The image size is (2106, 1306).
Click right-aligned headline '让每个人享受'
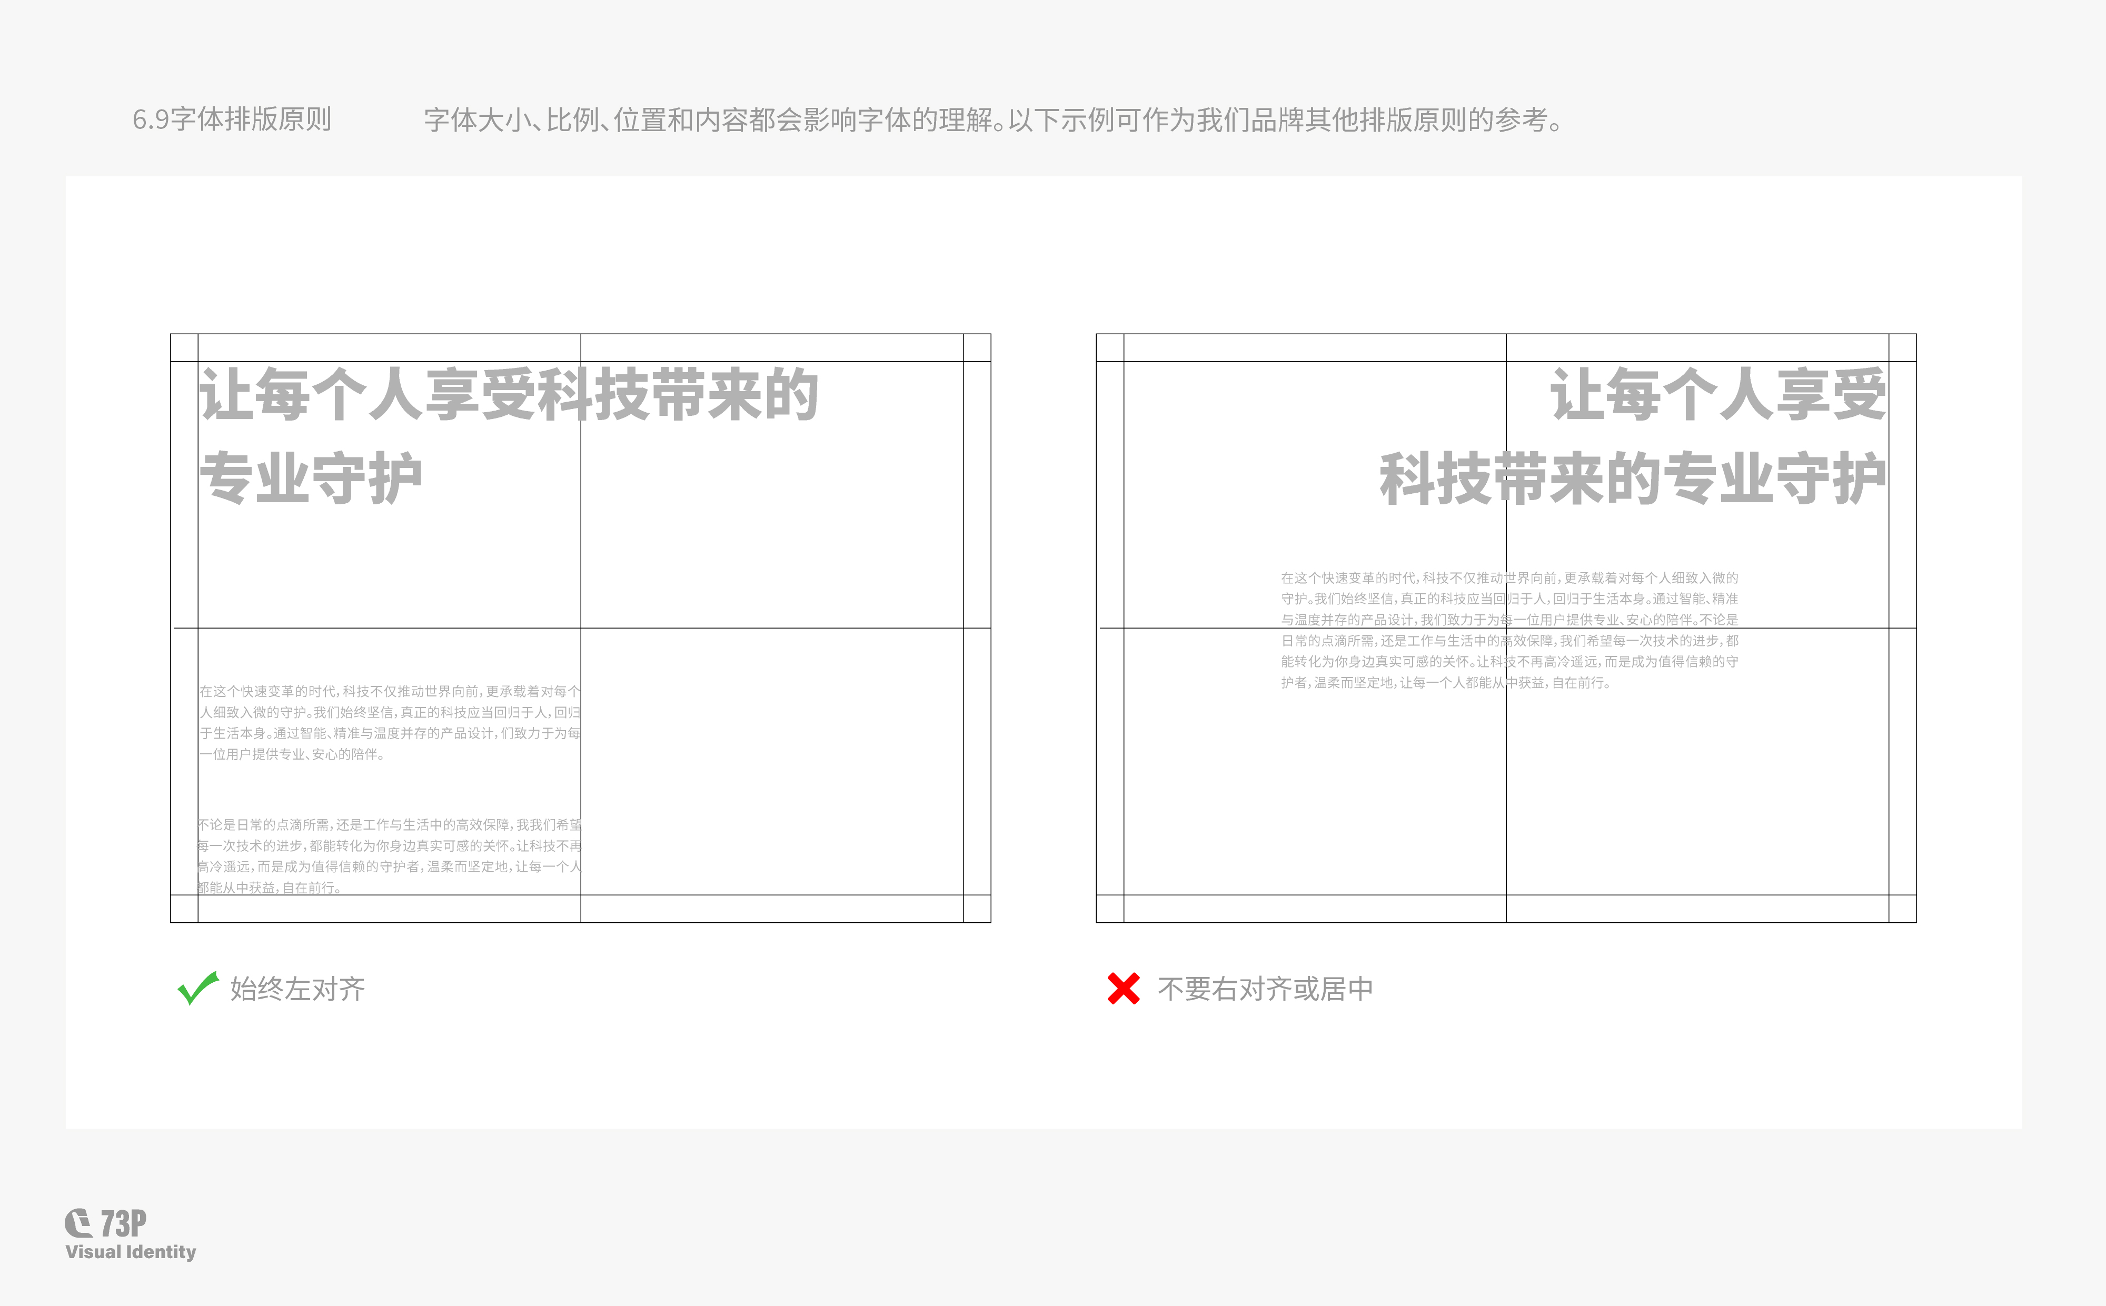1717,395
